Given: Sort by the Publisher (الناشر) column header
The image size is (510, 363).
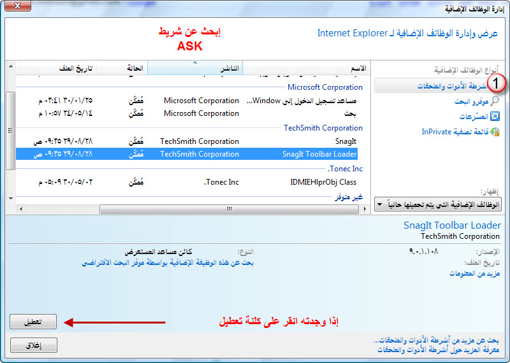Looking at the screenshot, I should click(195, 68).
